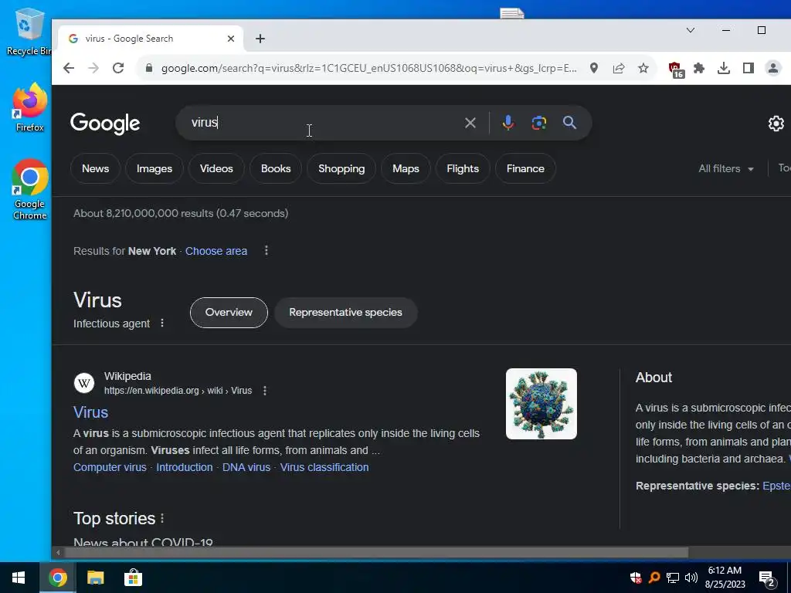Open Microsoft Store from taskbar
This screenshot has height=593, width=791.
pyautogui.click(x=133, y=578)
